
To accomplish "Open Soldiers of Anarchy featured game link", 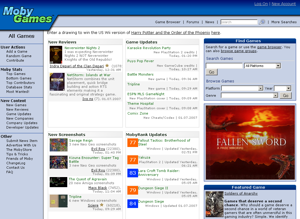I will pos(241,193).
